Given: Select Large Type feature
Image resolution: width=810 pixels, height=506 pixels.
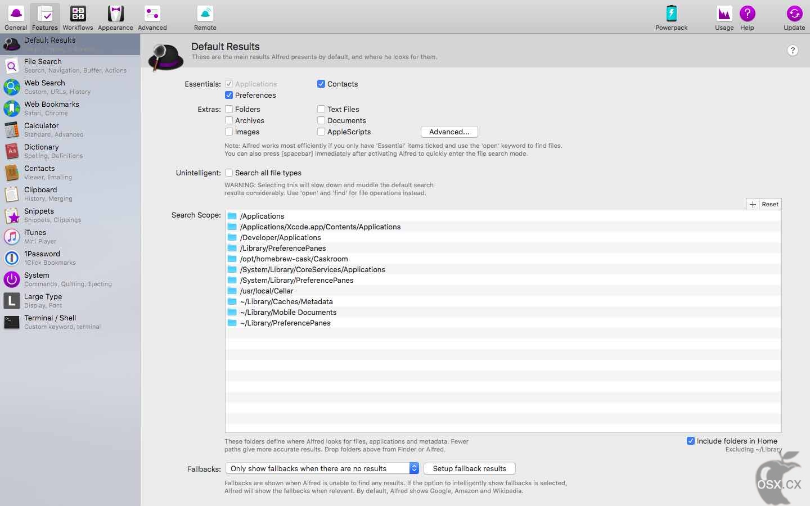Looking at the screenshot, I should point(70,301).
